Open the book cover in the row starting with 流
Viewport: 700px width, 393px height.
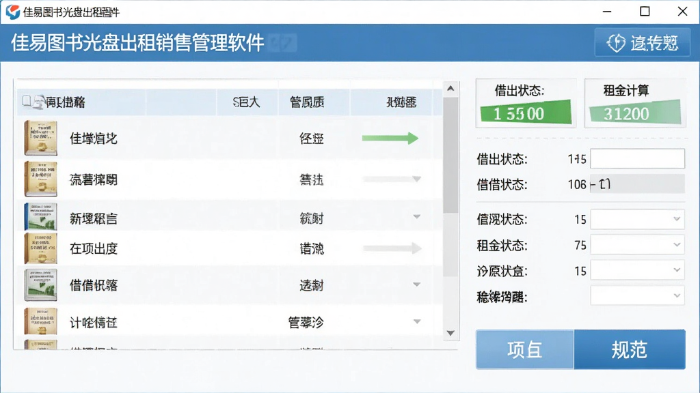pyautogui.click(x=40, y=179)
